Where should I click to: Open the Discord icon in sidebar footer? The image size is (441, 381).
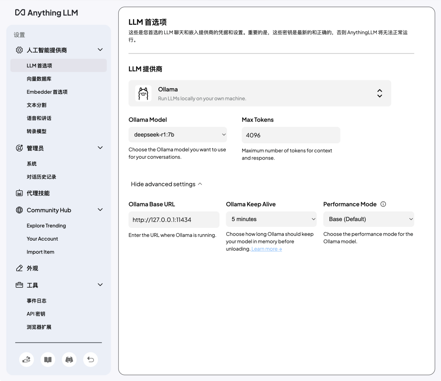click(69, 359)
